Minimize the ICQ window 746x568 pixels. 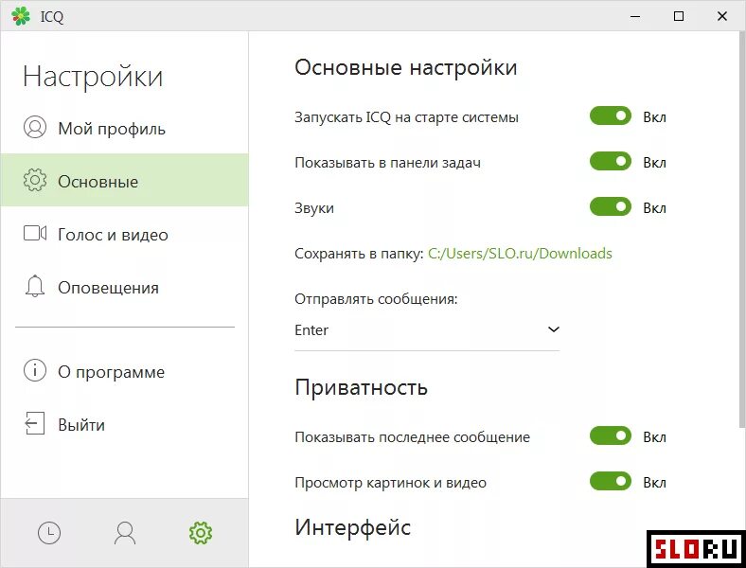(635, 16)
